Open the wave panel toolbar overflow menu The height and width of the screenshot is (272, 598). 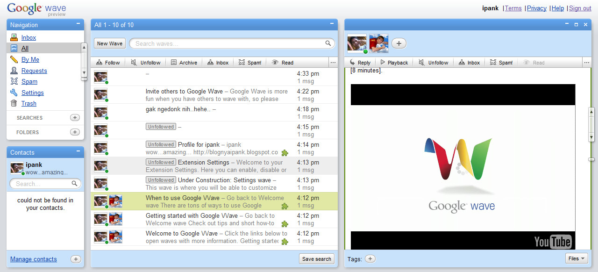tap(587, 63)
